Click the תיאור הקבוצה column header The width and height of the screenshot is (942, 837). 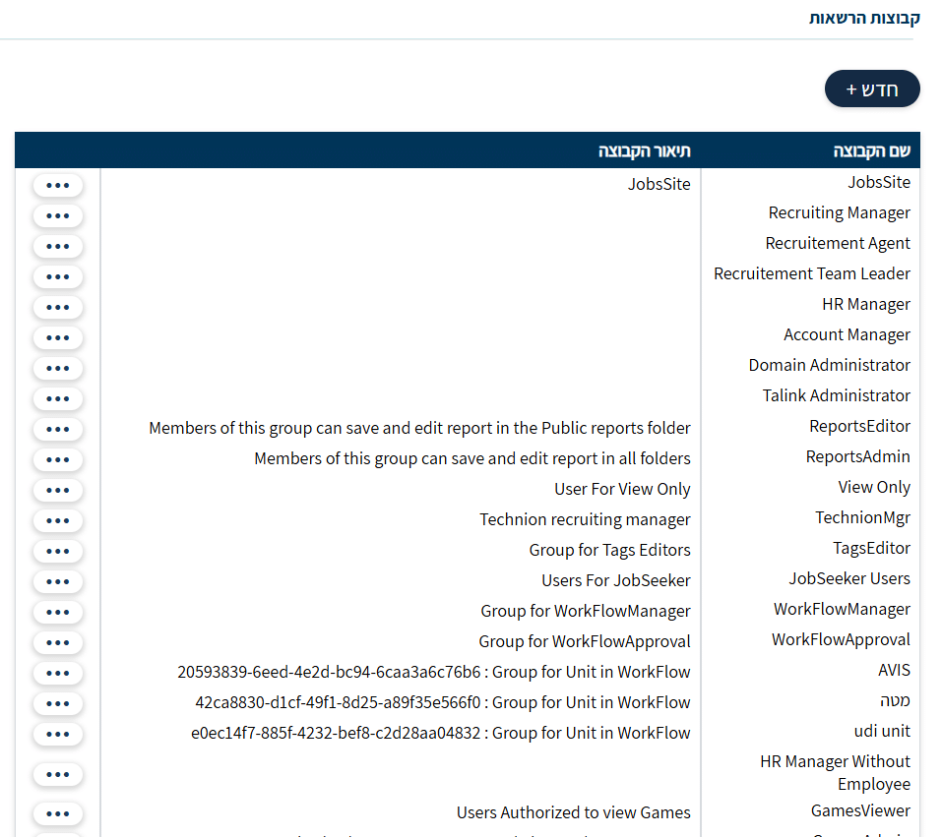pos(644,150)
